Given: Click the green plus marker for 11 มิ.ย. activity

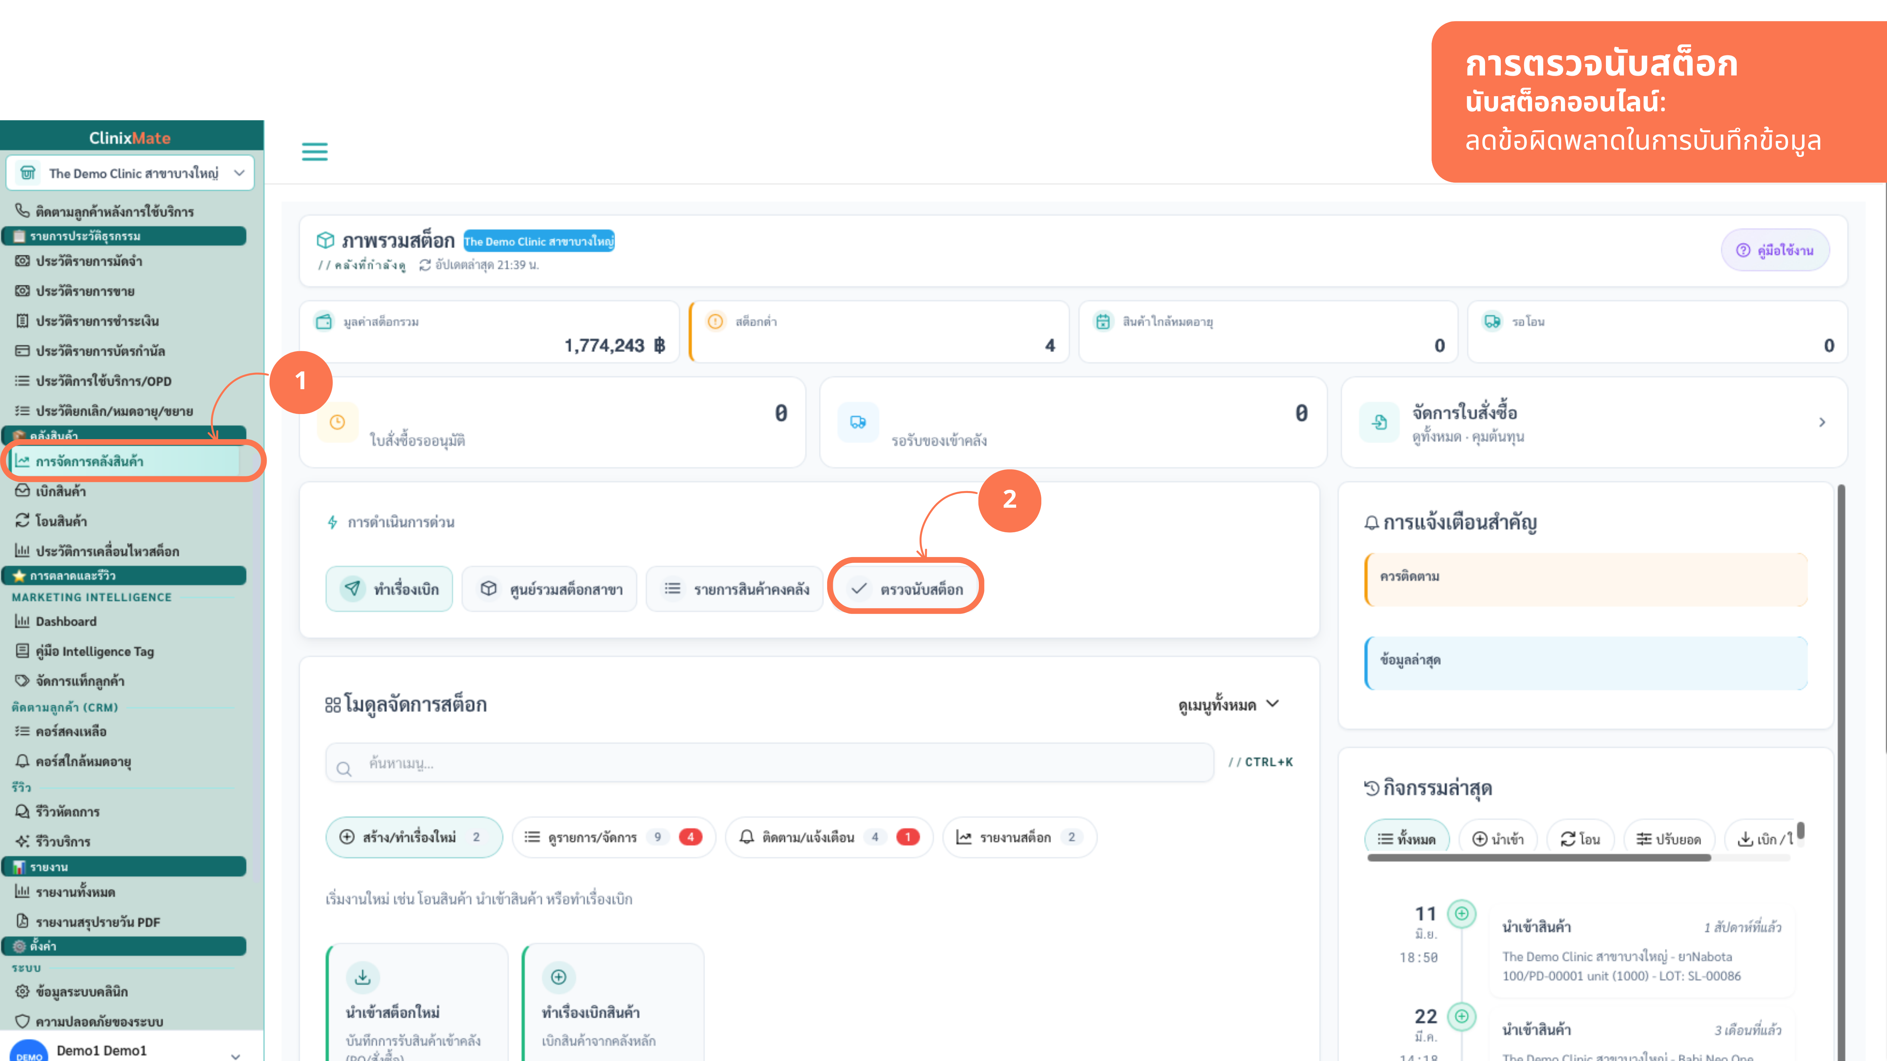Looking at the screenshot, I should click(1461, 913).
